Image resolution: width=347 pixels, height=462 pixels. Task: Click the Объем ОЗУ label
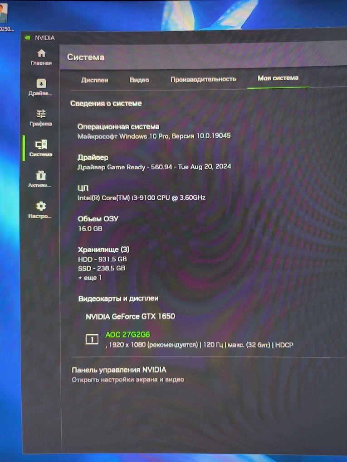(x=98, y=219)
